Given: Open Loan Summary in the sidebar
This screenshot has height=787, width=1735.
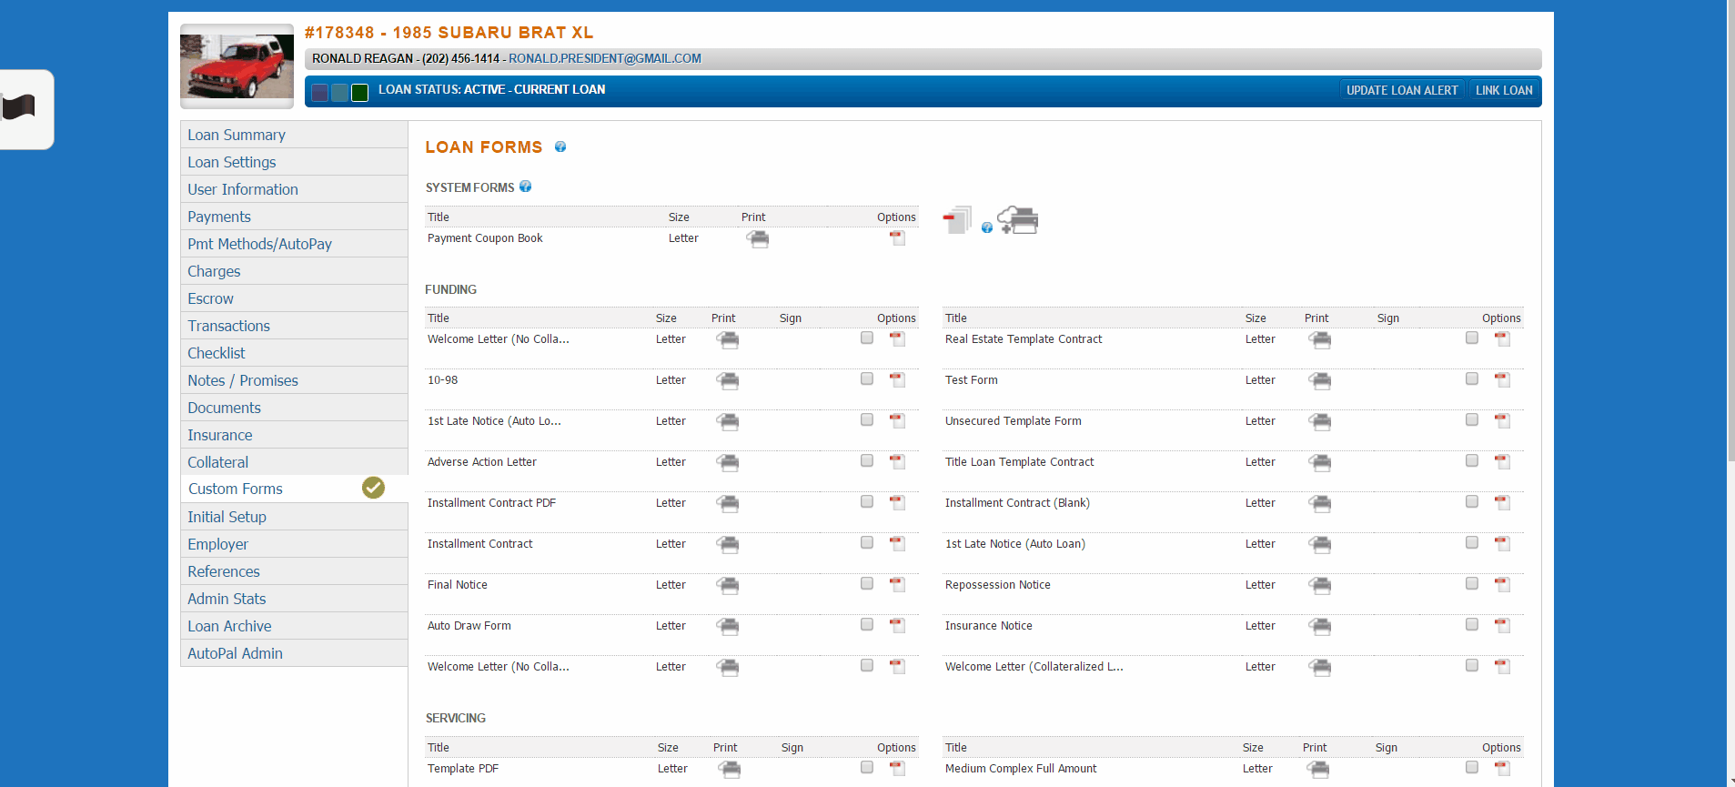Looking at the screenshot, I should click(x=294, y=135).
